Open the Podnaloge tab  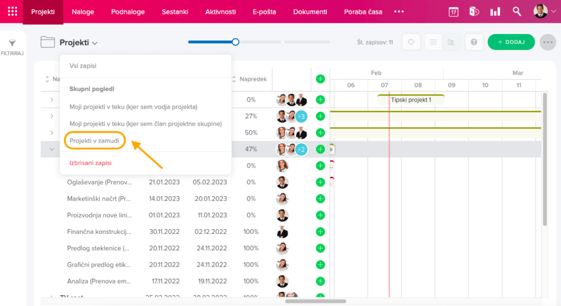point(128,11)
